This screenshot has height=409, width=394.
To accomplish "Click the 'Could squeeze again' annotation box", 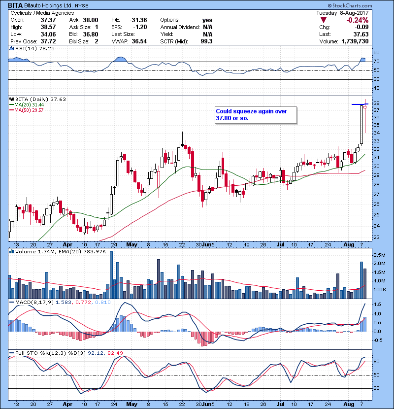I will 256,115.
